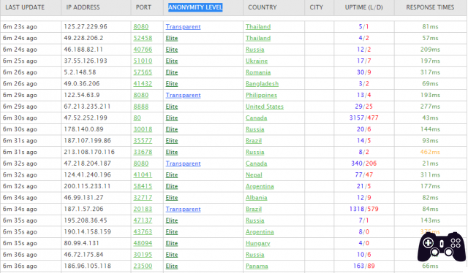Screen dimensions: 468x273
Task: Open port 20183 link
Action: 143,209
